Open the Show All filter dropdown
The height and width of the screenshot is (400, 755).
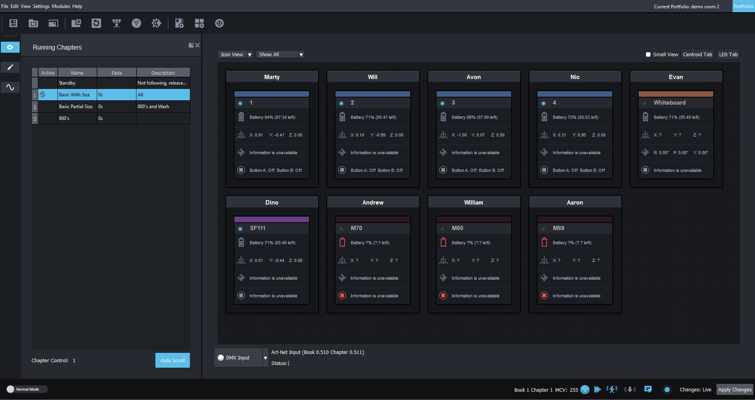301,55
